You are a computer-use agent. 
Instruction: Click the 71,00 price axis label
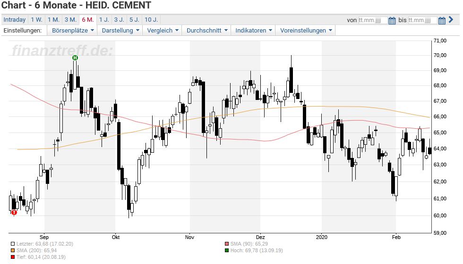point(440,41)
